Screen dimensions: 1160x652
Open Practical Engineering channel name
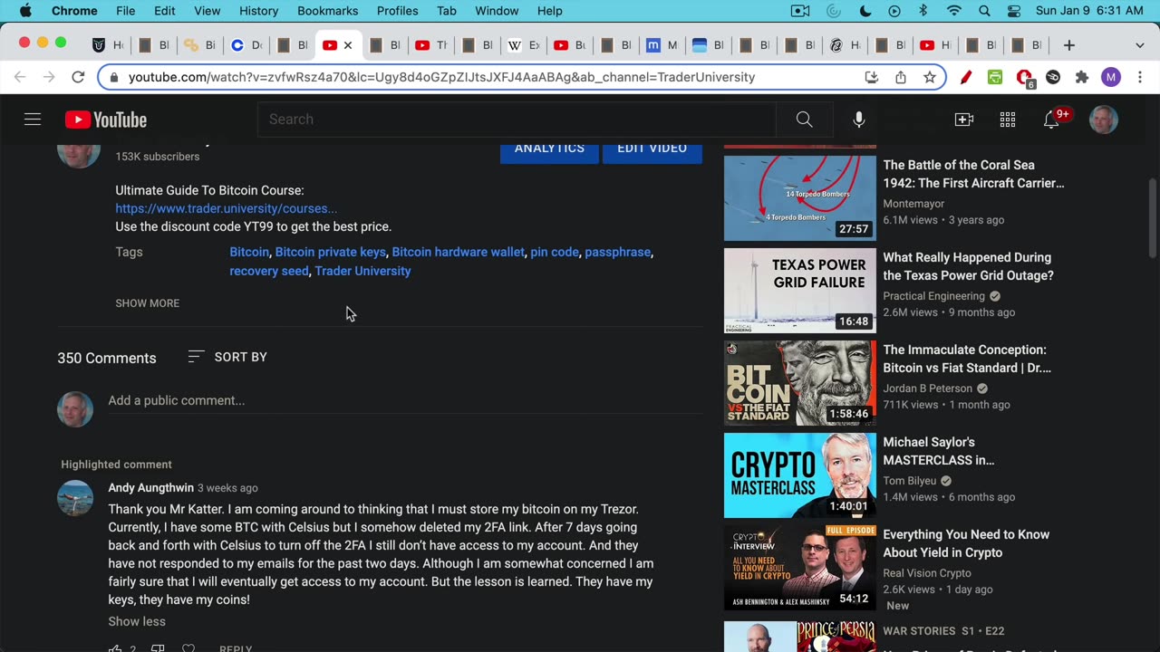(x=933, y=296)
